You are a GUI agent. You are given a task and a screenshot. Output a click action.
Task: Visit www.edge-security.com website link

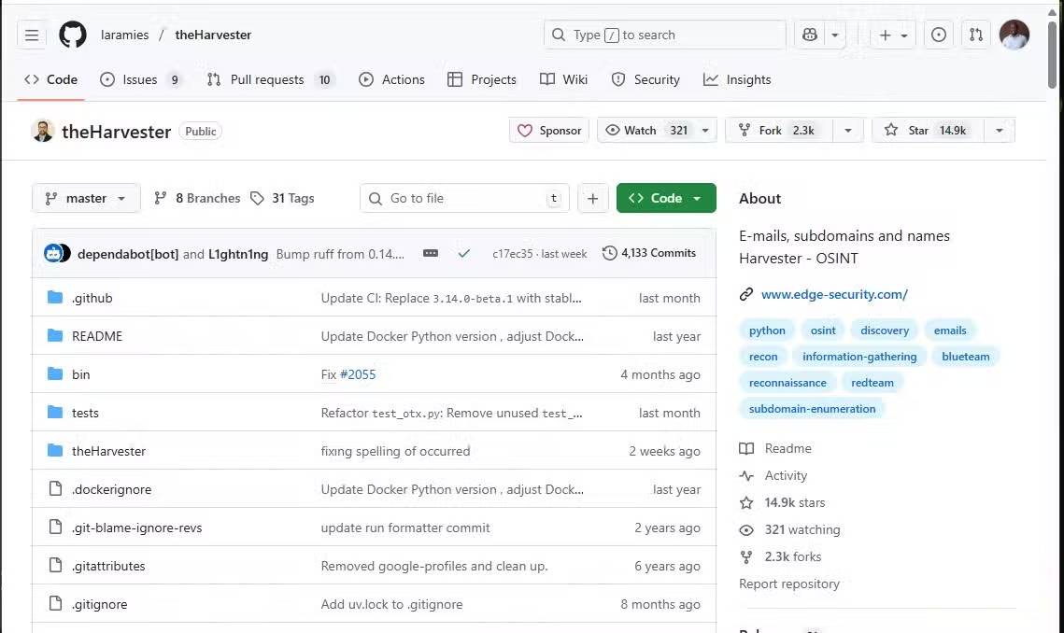coord(834,294)
